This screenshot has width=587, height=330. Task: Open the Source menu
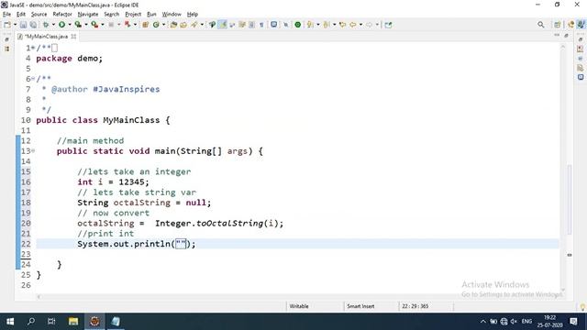[x=39, y=15]
